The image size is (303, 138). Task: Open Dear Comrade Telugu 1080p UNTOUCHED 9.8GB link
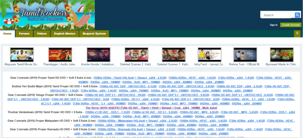click(x=178, y=95)
